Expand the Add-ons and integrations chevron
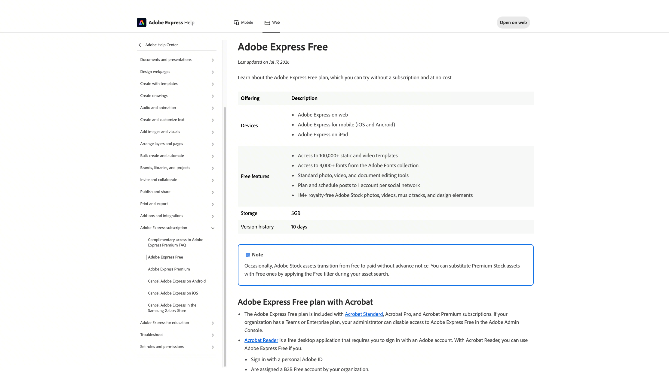Image resolution: width=669 pixels, height=378 pixels. [213, 216]
